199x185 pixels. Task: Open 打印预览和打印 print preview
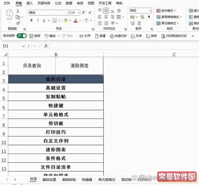pyautogui.click(x=174, y=36)
